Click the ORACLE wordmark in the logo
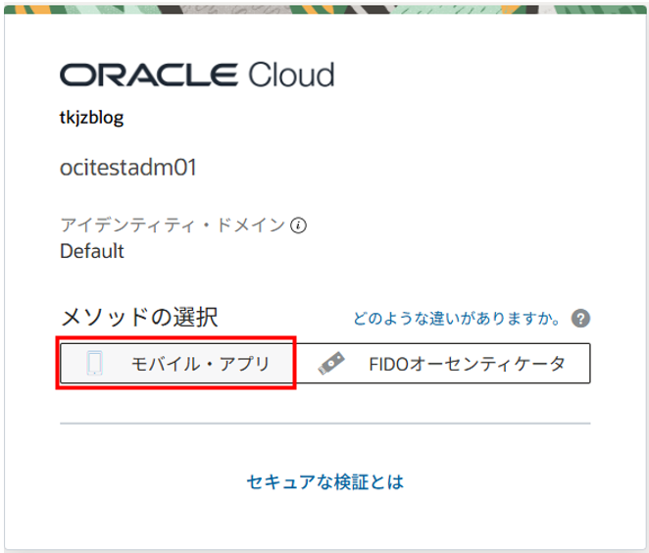Image resolution: width=649 pixels, height=553 pixels. (x=147, y=75)
